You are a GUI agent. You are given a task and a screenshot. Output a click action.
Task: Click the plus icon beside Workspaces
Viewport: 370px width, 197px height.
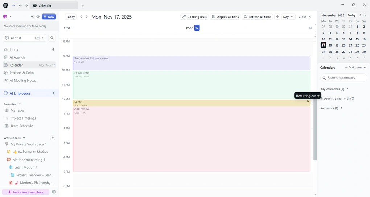pos(53,138)
